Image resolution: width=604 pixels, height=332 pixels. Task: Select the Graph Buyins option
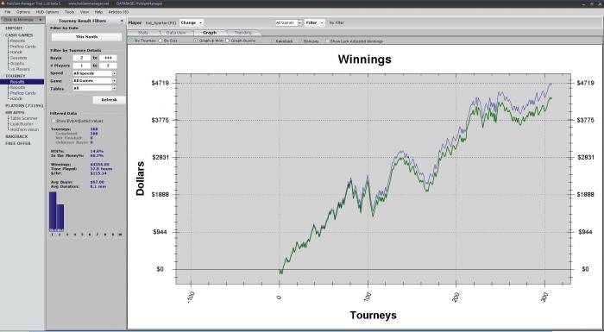click(227, 41)
